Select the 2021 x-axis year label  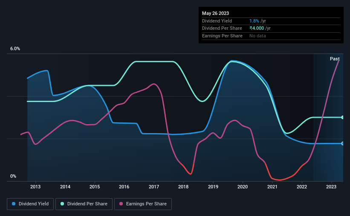point(272,187)
